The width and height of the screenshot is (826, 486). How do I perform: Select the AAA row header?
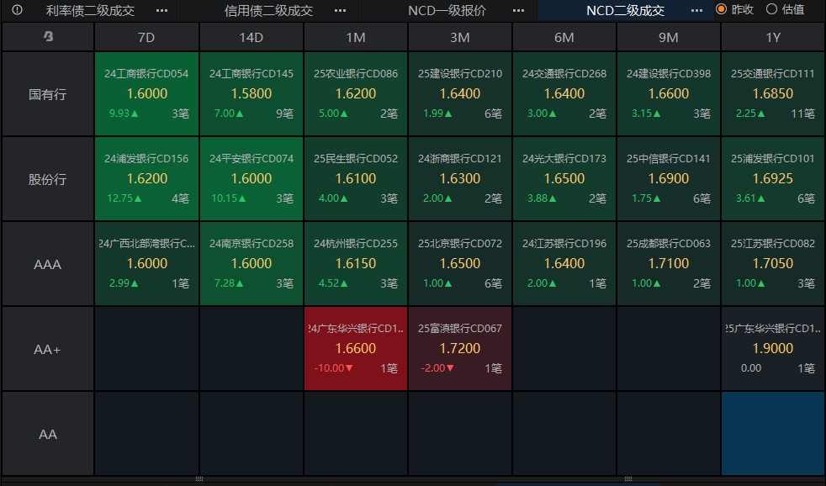[48, 264]
